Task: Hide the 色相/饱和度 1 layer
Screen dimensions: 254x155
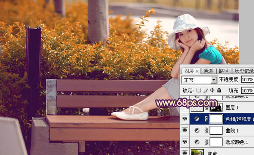Action: pyautogui.click(x=185, y=119)
